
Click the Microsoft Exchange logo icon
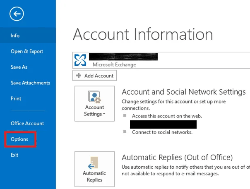(80, 60)
